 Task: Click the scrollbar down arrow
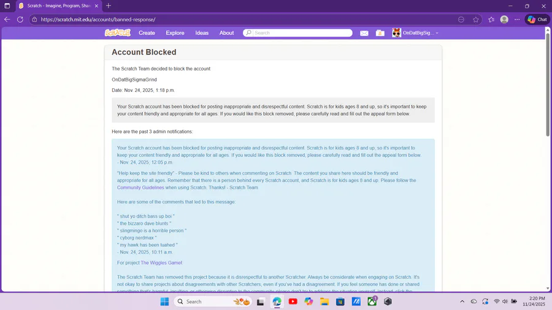tap(548, 289)
